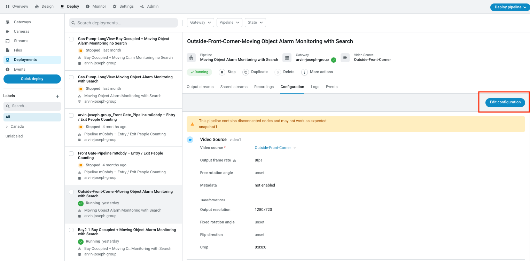Screen dimensions: 530x261
Task: Select the Configuration tab
Action: [x=292, y=87]
